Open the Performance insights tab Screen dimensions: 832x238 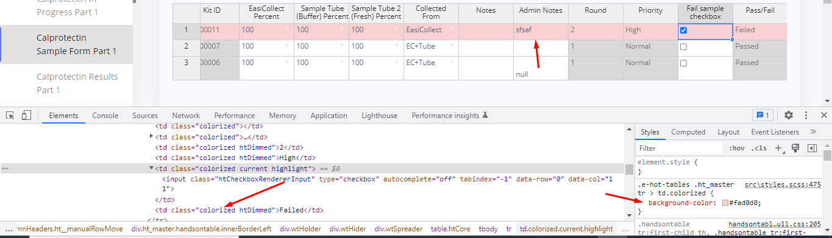[x=450, y=115]
